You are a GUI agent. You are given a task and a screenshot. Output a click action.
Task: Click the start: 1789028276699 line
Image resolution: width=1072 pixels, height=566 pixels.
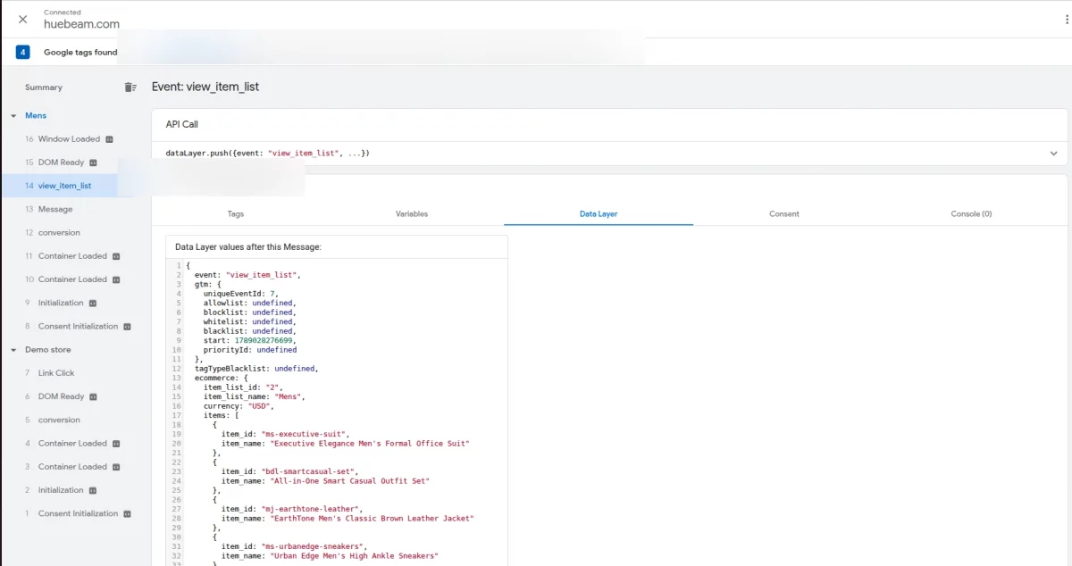click(x=249, y=340)
